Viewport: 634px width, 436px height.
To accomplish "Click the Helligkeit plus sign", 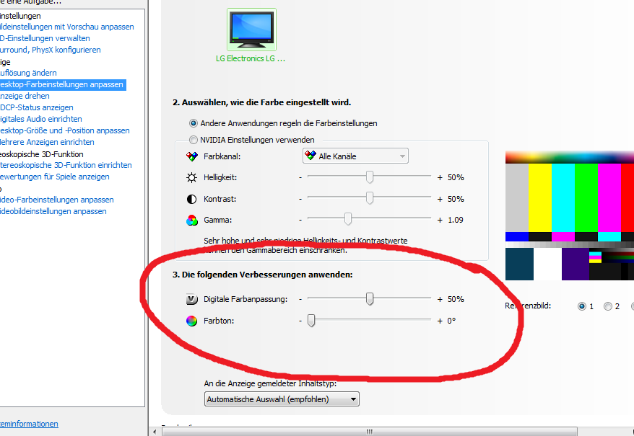I will pyautogui.click(x=440, y=177).
